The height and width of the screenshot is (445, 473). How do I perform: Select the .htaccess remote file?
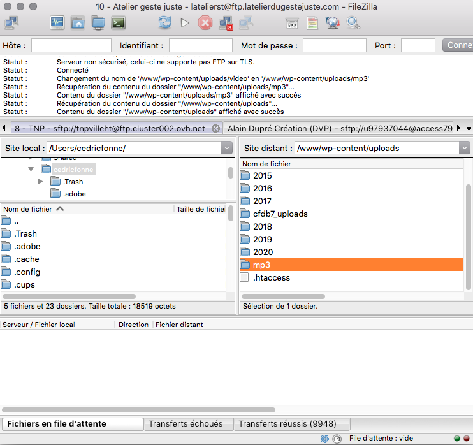tap(351, 277)
